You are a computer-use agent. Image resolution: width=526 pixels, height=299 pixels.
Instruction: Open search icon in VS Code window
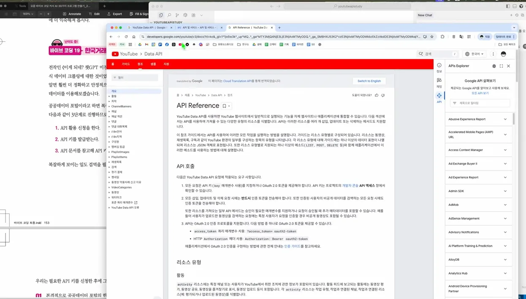(169, 15)
